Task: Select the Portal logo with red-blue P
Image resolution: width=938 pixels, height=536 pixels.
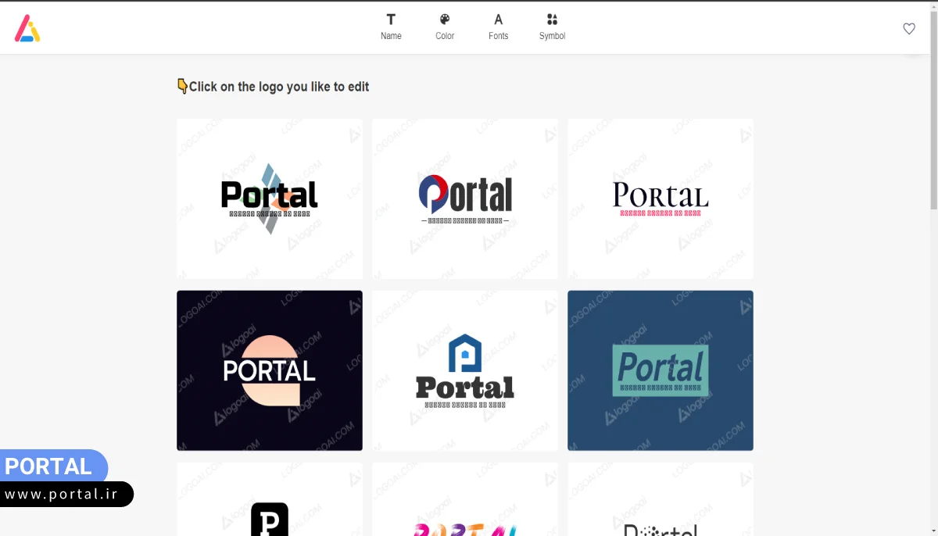Action: pos(465,198)
